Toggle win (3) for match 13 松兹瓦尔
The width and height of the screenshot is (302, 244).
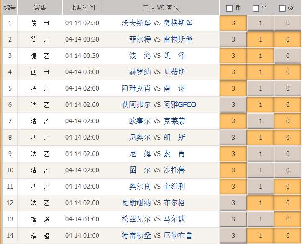[233, 219]
